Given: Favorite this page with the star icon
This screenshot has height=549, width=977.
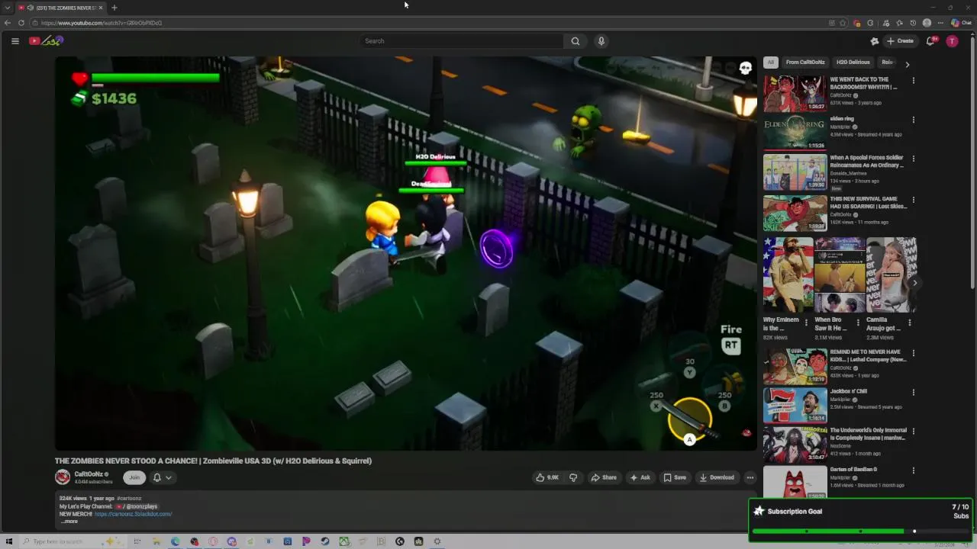Looking at the screenshot, I should click(x=843, y=23).
